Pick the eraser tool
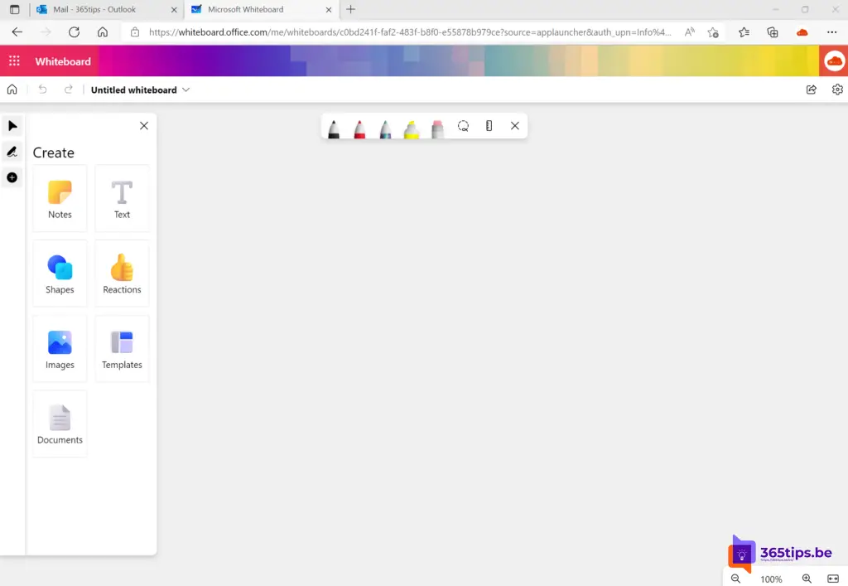 tap(437, 128)
